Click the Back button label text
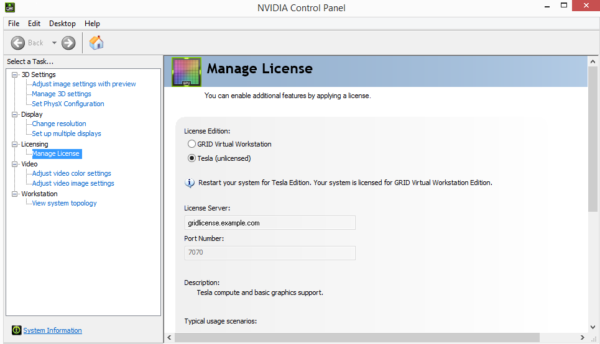The image size is (600, 344). point(35,43)
